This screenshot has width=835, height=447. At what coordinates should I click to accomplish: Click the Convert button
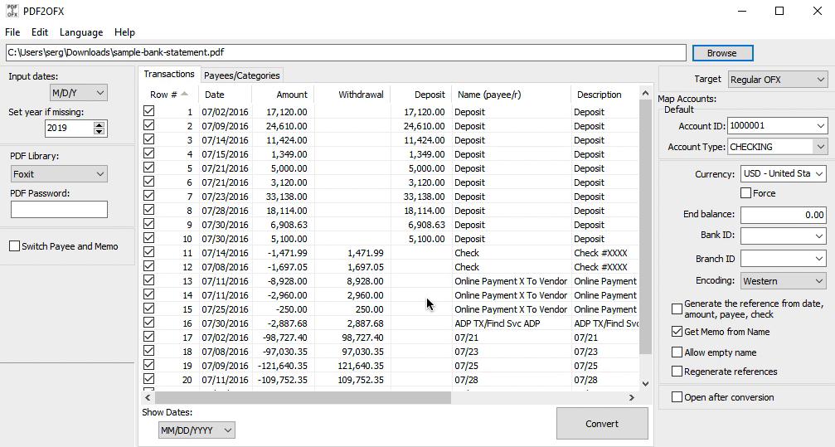pos(602,424)
